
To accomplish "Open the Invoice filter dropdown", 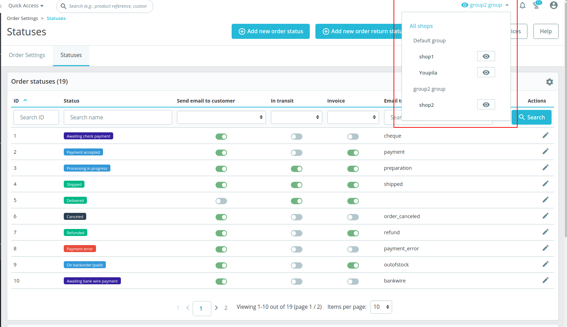I will [x=353, y=117].
